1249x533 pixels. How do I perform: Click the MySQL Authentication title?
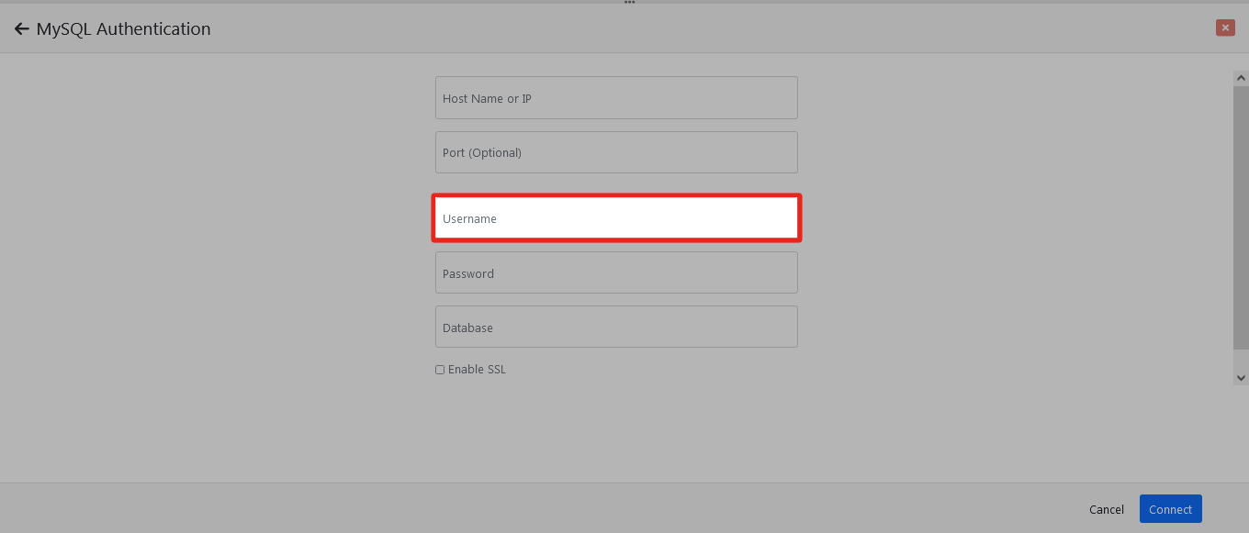click(x=123, y=29)
